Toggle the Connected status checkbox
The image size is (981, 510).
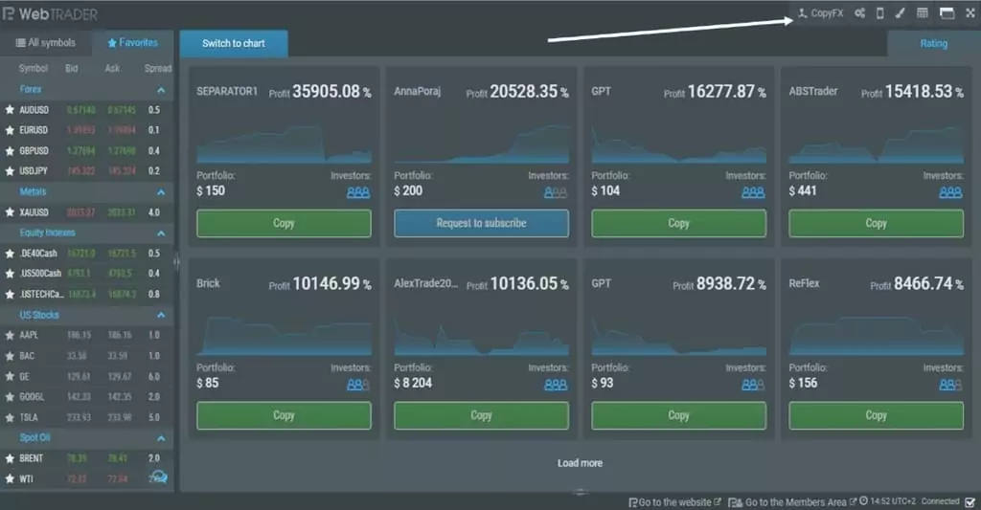pyautogui.click(x=970, y=502)
